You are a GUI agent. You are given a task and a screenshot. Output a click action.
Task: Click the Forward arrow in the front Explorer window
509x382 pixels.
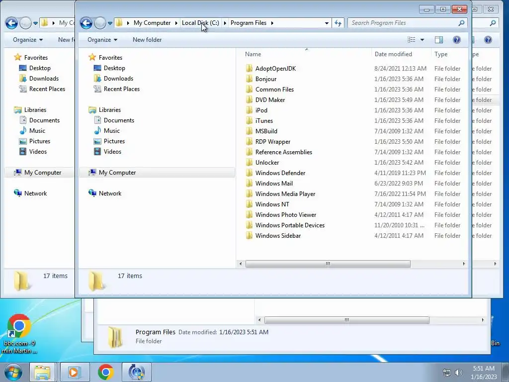100,23
